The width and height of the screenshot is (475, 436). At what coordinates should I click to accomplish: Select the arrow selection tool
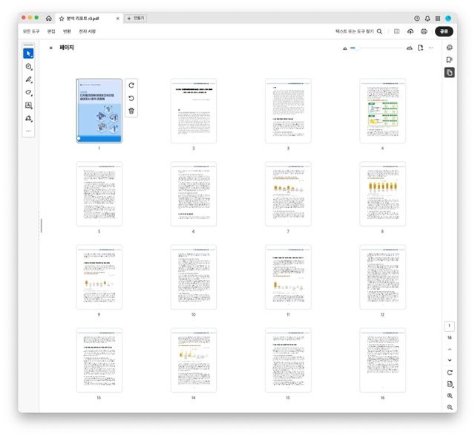coord(28,53)
